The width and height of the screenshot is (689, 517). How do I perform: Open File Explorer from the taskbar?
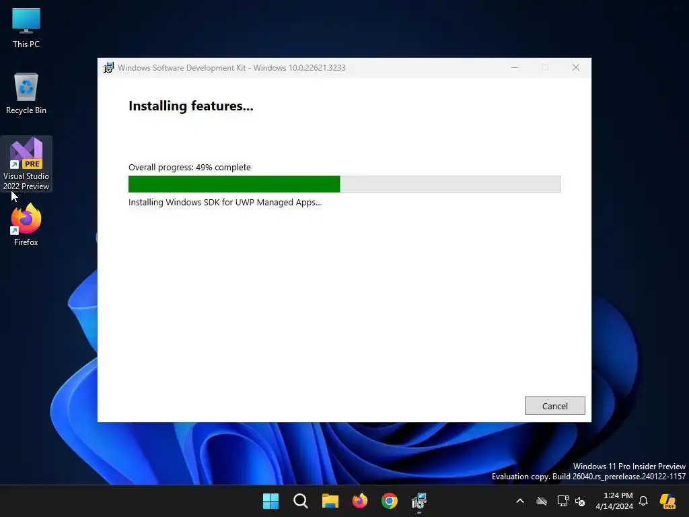330,501
